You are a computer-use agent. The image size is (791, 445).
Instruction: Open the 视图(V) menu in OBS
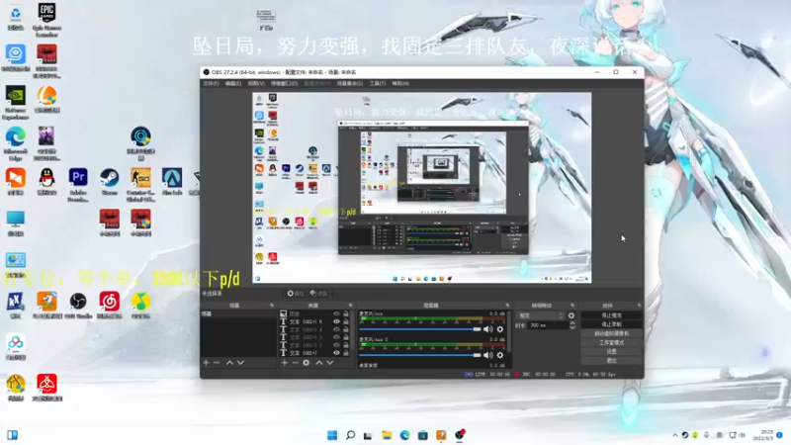(256, 83)
